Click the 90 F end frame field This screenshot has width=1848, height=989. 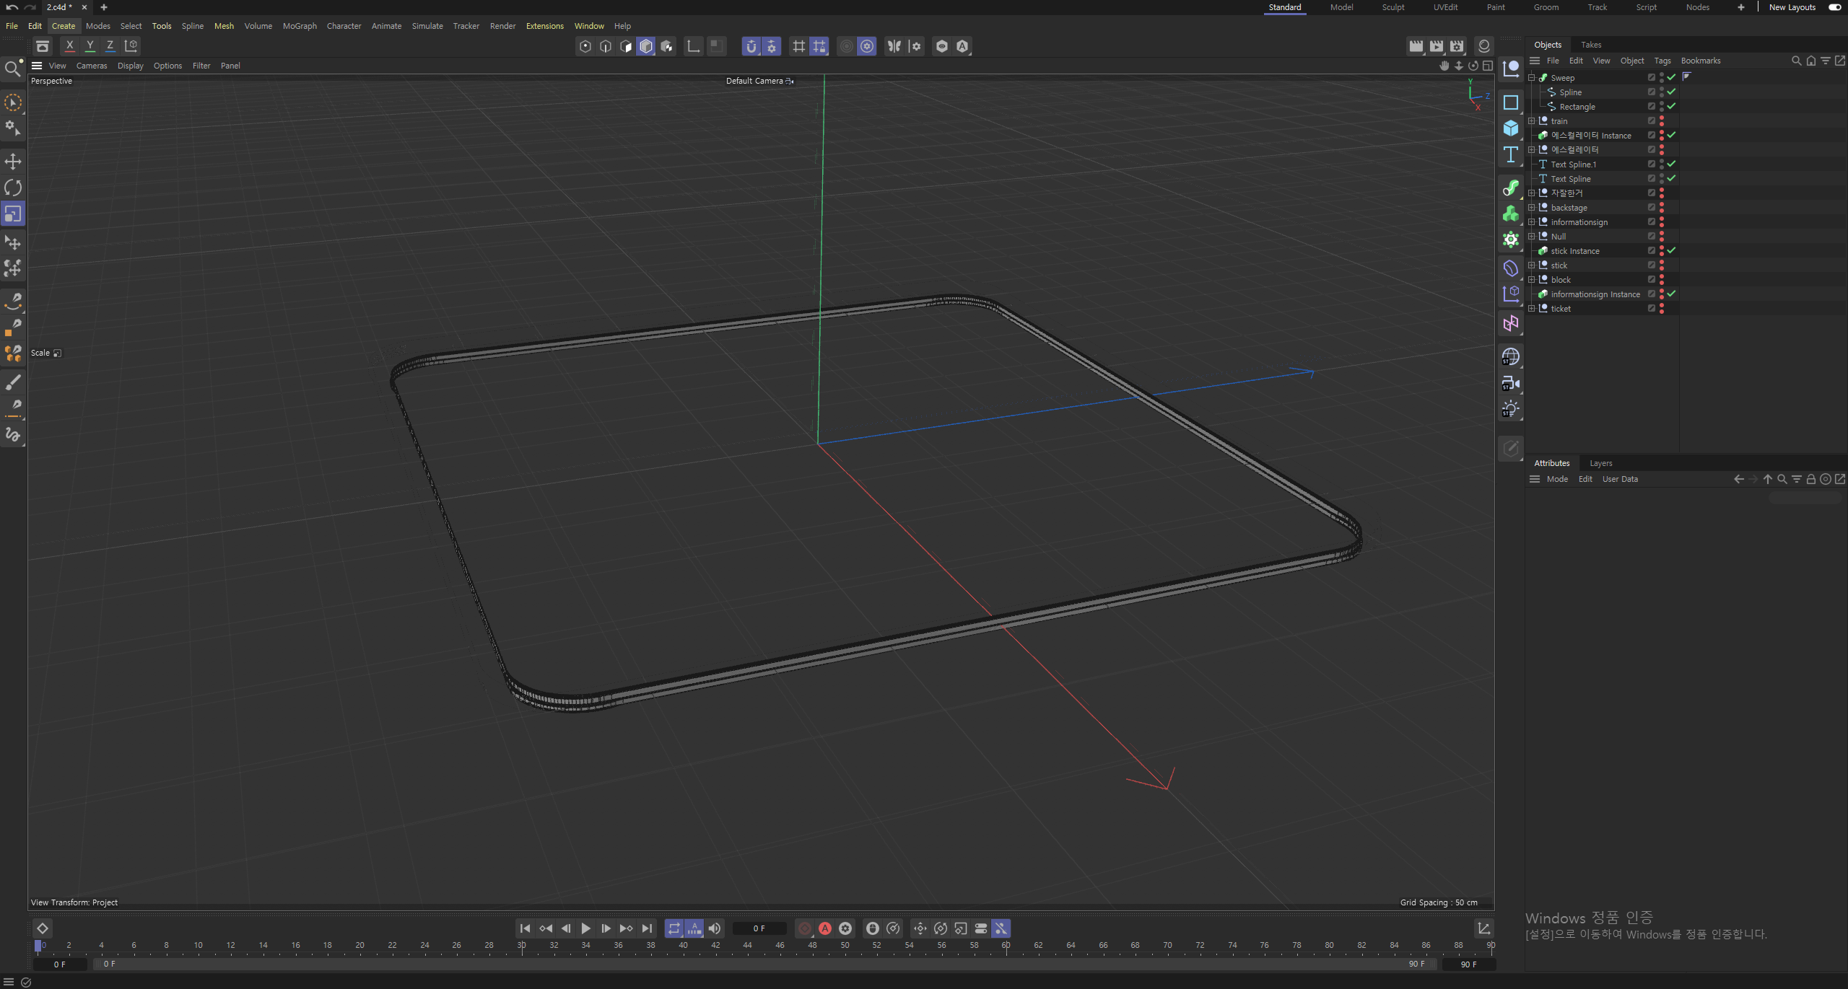1468,964
